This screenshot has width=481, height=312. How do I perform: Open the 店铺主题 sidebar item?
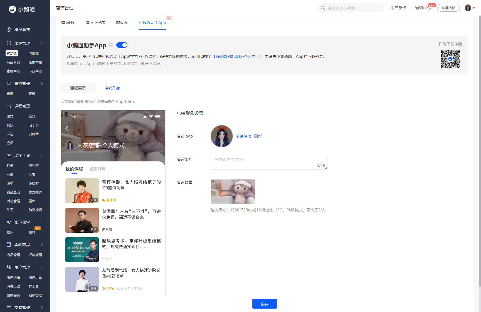click(x=35, y=62)
